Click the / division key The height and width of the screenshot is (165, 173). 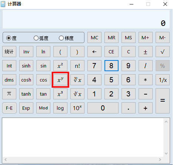pyautogui.click(x=146, y=66)
